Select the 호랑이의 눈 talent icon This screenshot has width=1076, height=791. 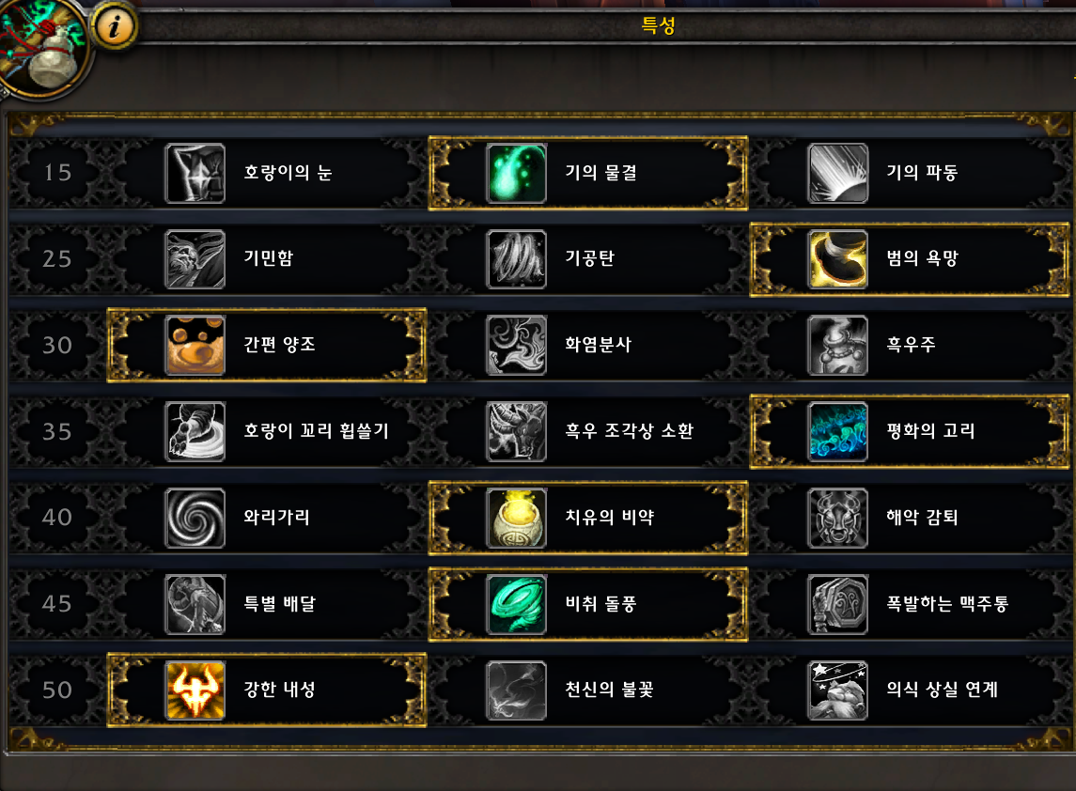(x=195, y=173)
